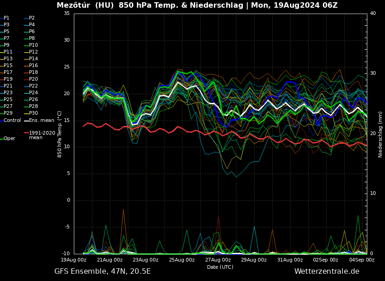Click the Niederschlag (mm) axis label
Image resolution: width=385 pixels, height=281 pixels.
pyautogui.click(x=380, y=134)
